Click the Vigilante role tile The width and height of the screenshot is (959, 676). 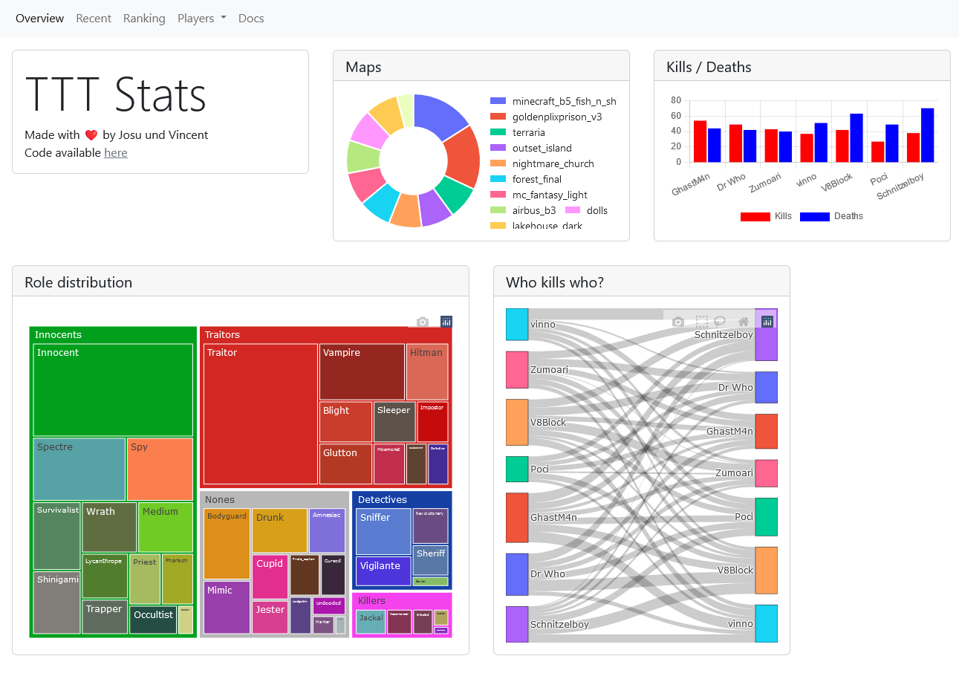coord(383,571)
